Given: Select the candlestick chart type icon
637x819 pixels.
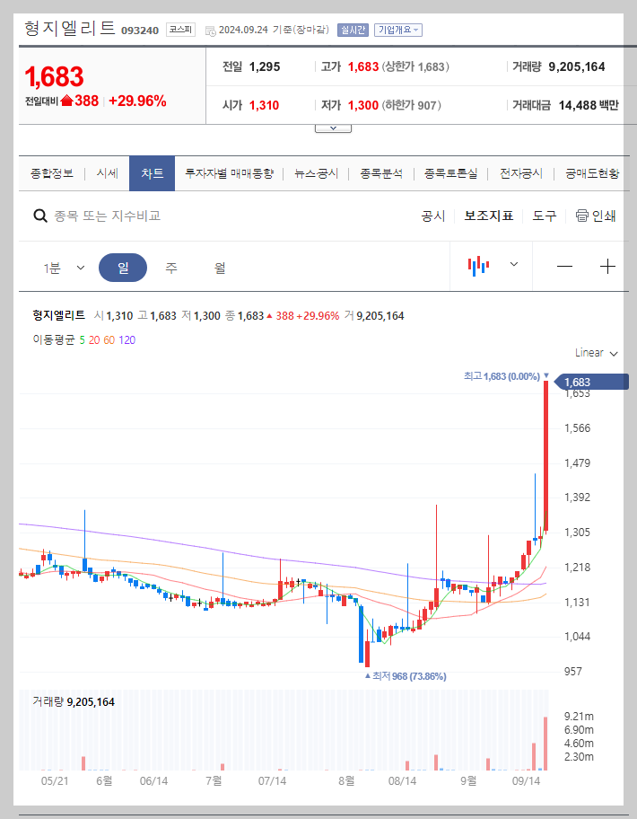Looking at the screenshot, I should pos(479,266).
